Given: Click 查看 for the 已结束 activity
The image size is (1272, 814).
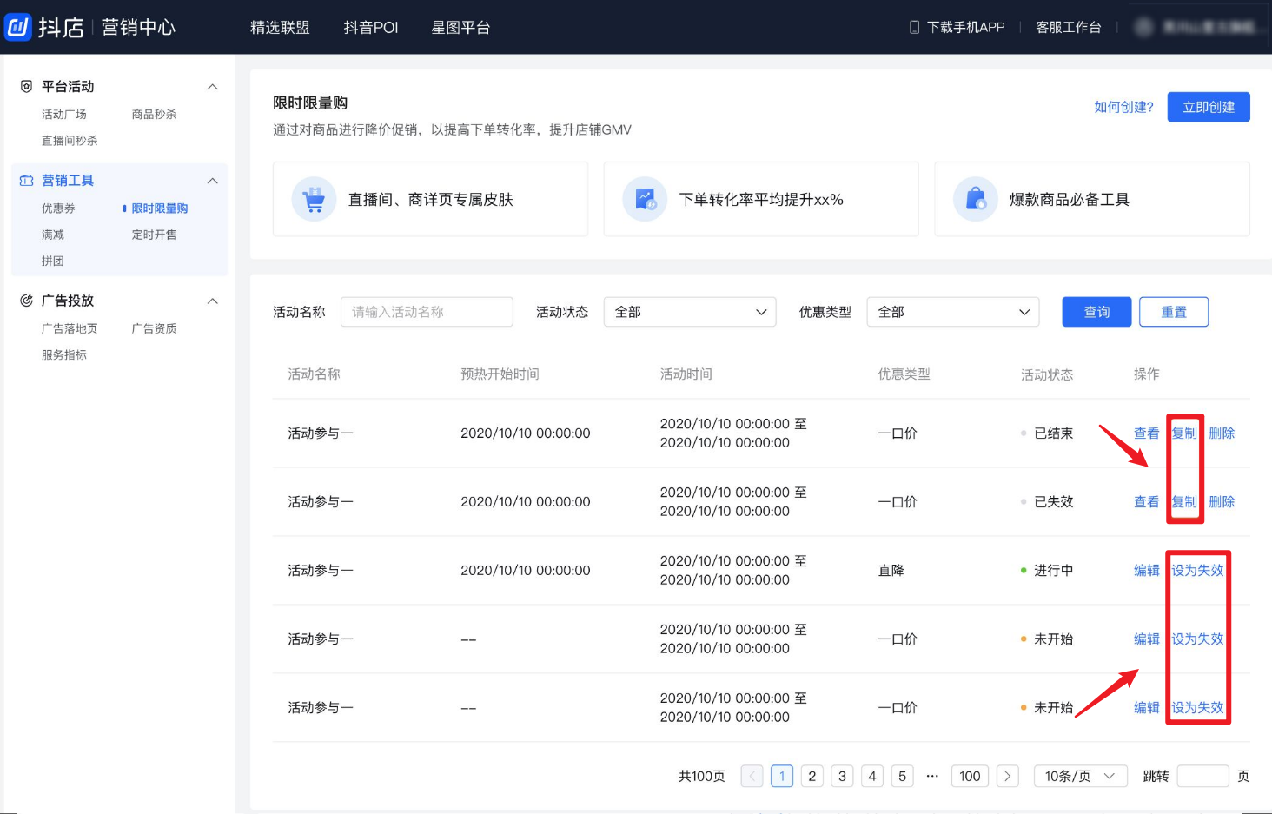Looking at the screenshot, I should [x=1146, y=433].
